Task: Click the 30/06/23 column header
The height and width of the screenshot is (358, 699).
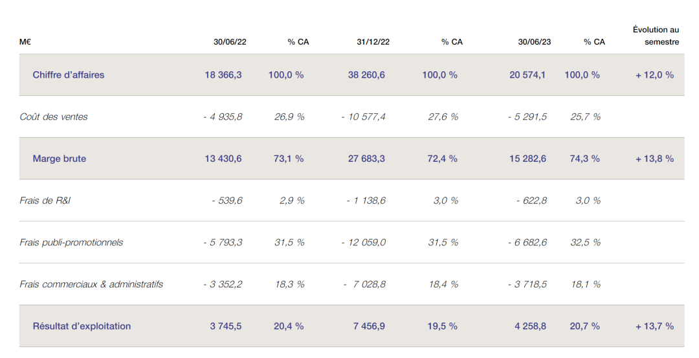Action: tap(535, 42)
